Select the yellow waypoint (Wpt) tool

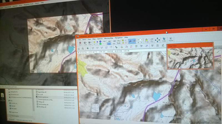[x=94, y=42]
